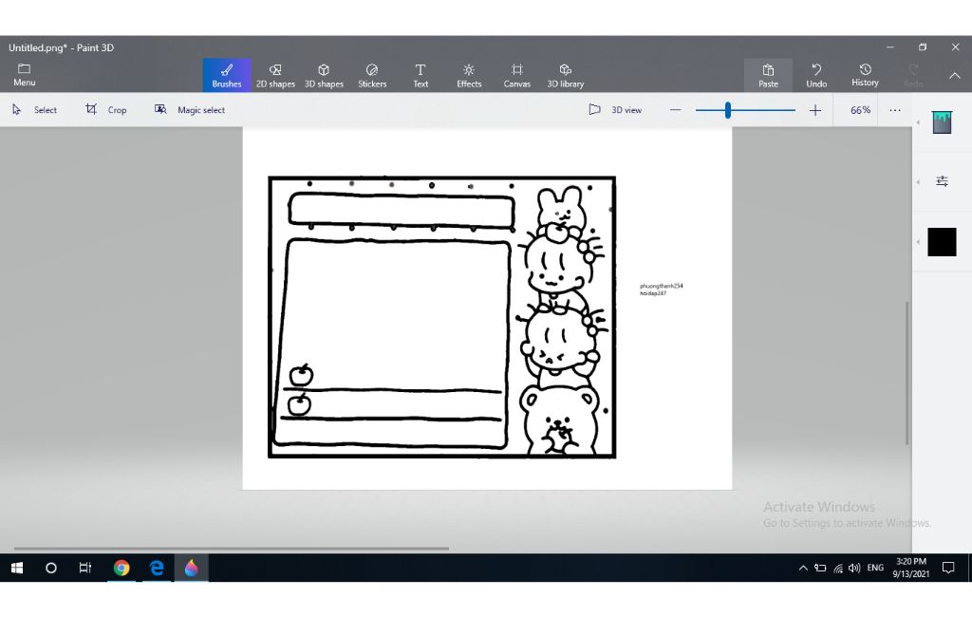Screen dimensions: 972x617
Task: Expand panel arrow next to fill bucket icon
Action: coord(918,122)
